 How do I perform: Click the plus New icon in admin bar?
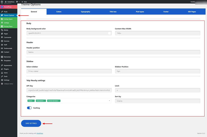click(22, 2)
